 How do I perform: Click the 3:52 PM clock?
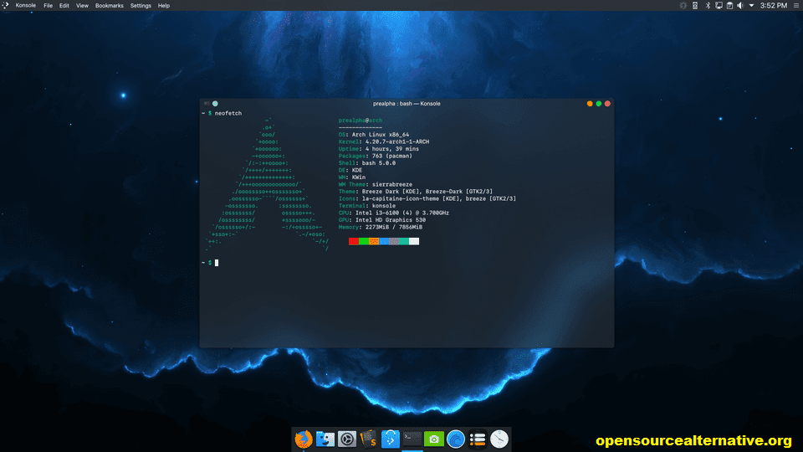tap(773, 6)
